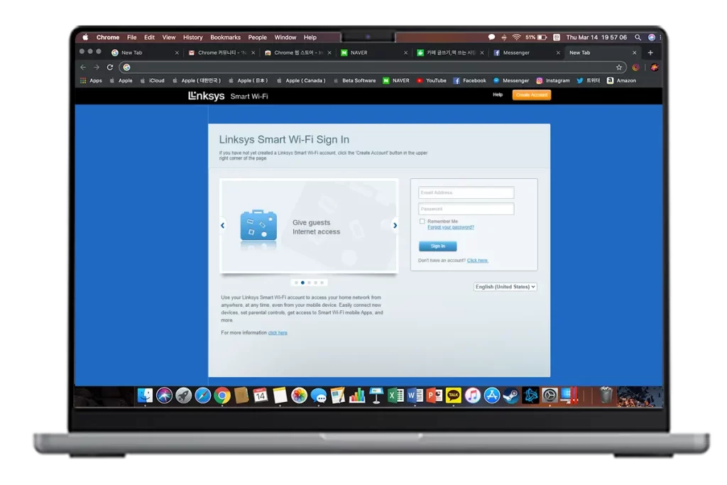Screen dimensions: 727x485
Task: Open the Bookmarks menu
Action: click(x=225, y=37)
